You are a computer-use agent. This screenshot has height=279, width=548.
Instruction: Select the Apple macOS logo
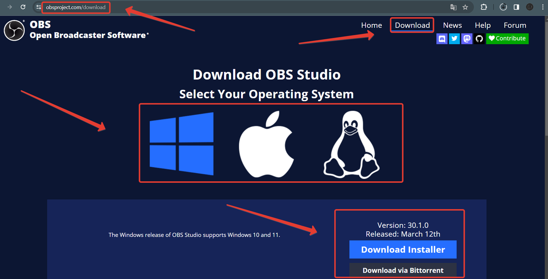point(267,144)
